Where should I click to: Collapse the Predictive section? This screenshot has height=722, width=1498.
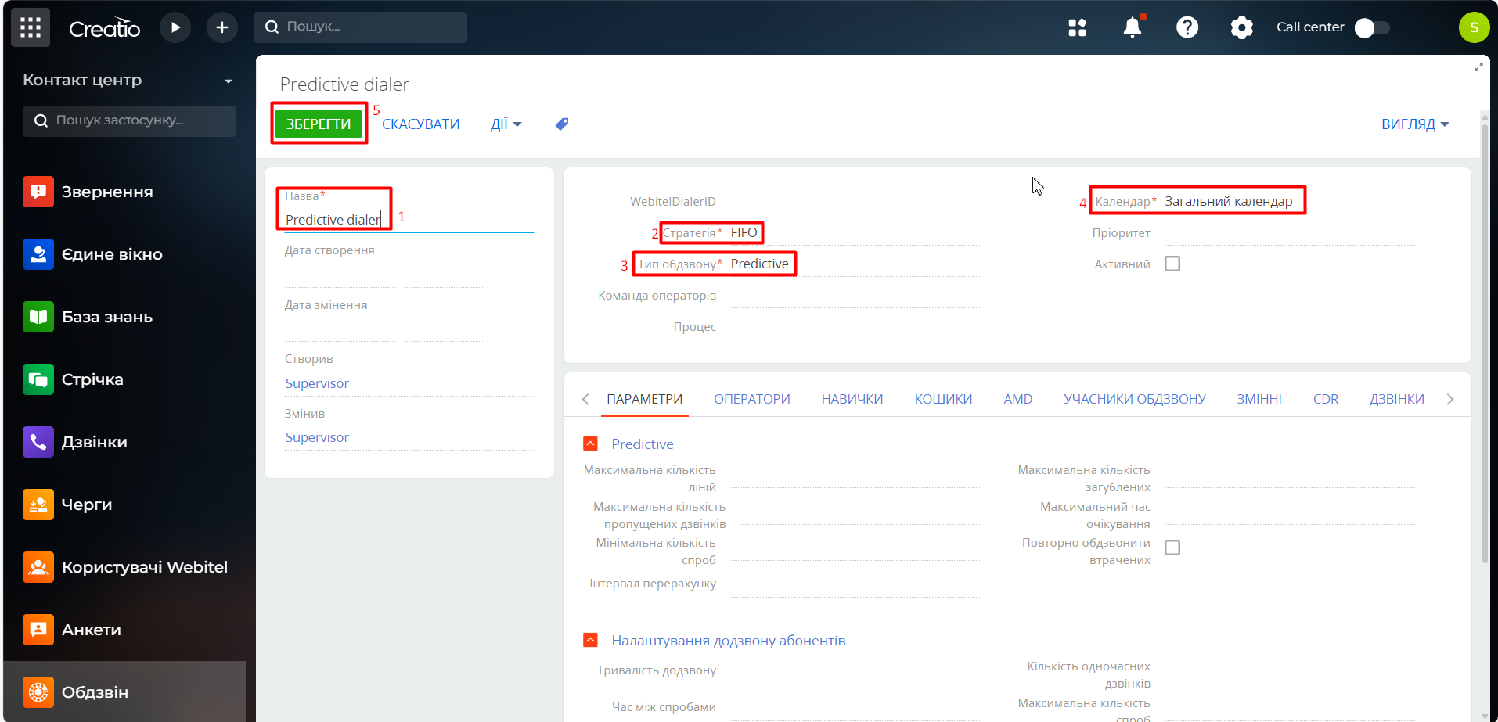(591, 444)
